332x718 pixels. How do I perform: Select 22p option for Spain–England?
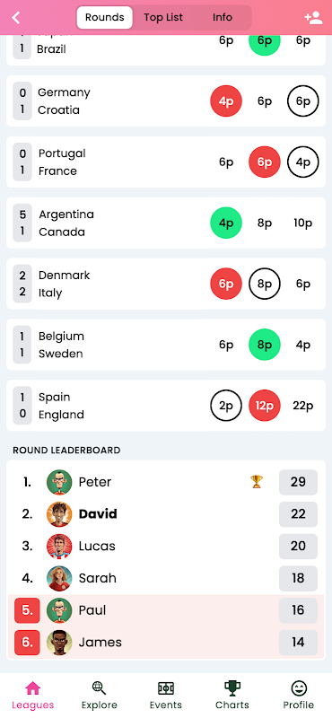(303, 406)
